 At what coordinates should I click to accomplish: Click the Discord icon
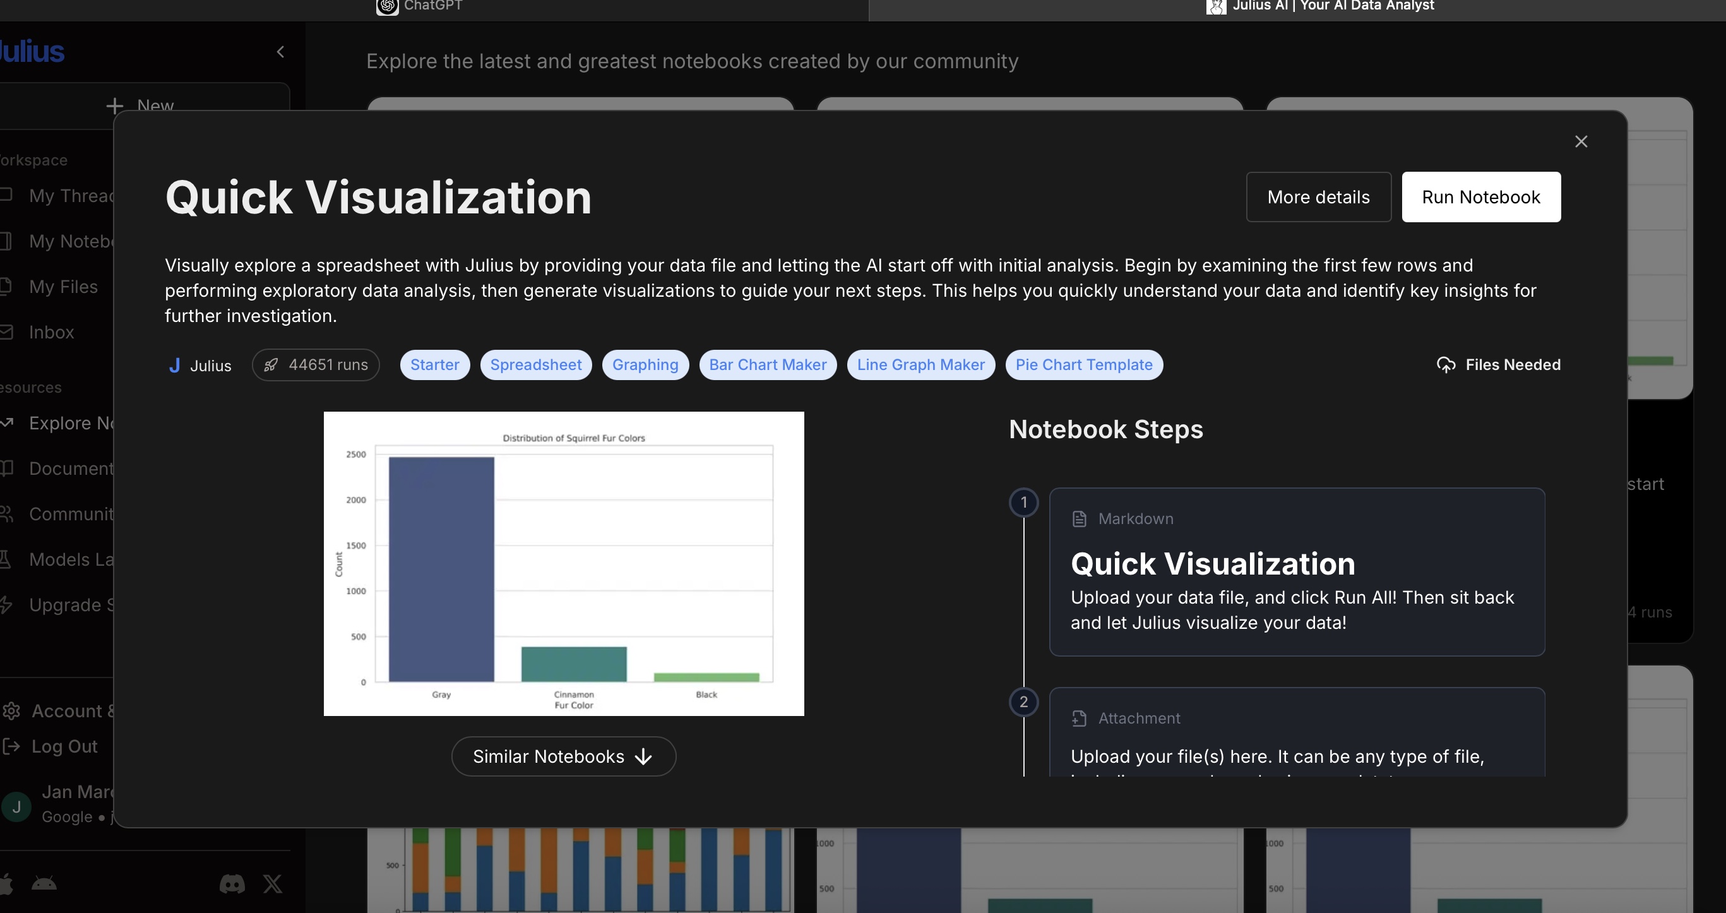coord(232,884)
